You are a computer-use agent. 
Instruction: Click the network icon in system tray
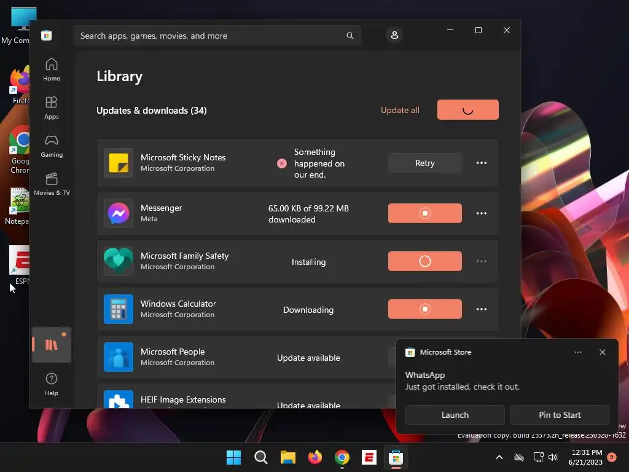click(538, 457)
